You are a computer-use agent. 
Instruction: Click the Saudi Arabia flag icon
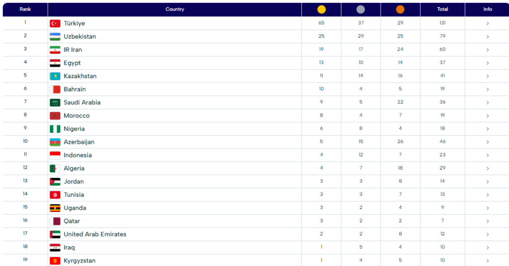click(55, 102)
